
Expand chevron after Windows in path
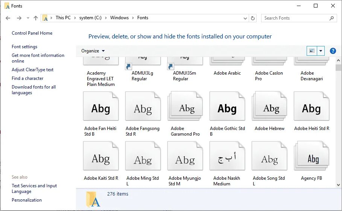(x=133, y=18)
